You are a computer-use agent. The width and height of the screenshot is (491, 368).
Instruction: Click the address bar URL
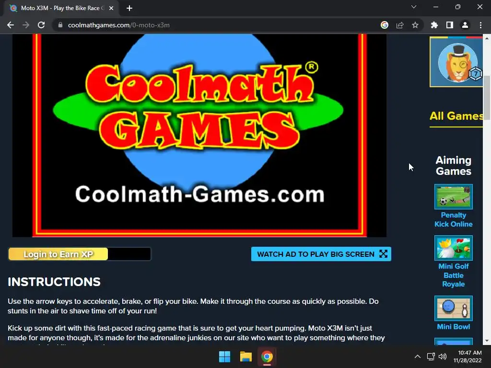(x=119, y=25)
